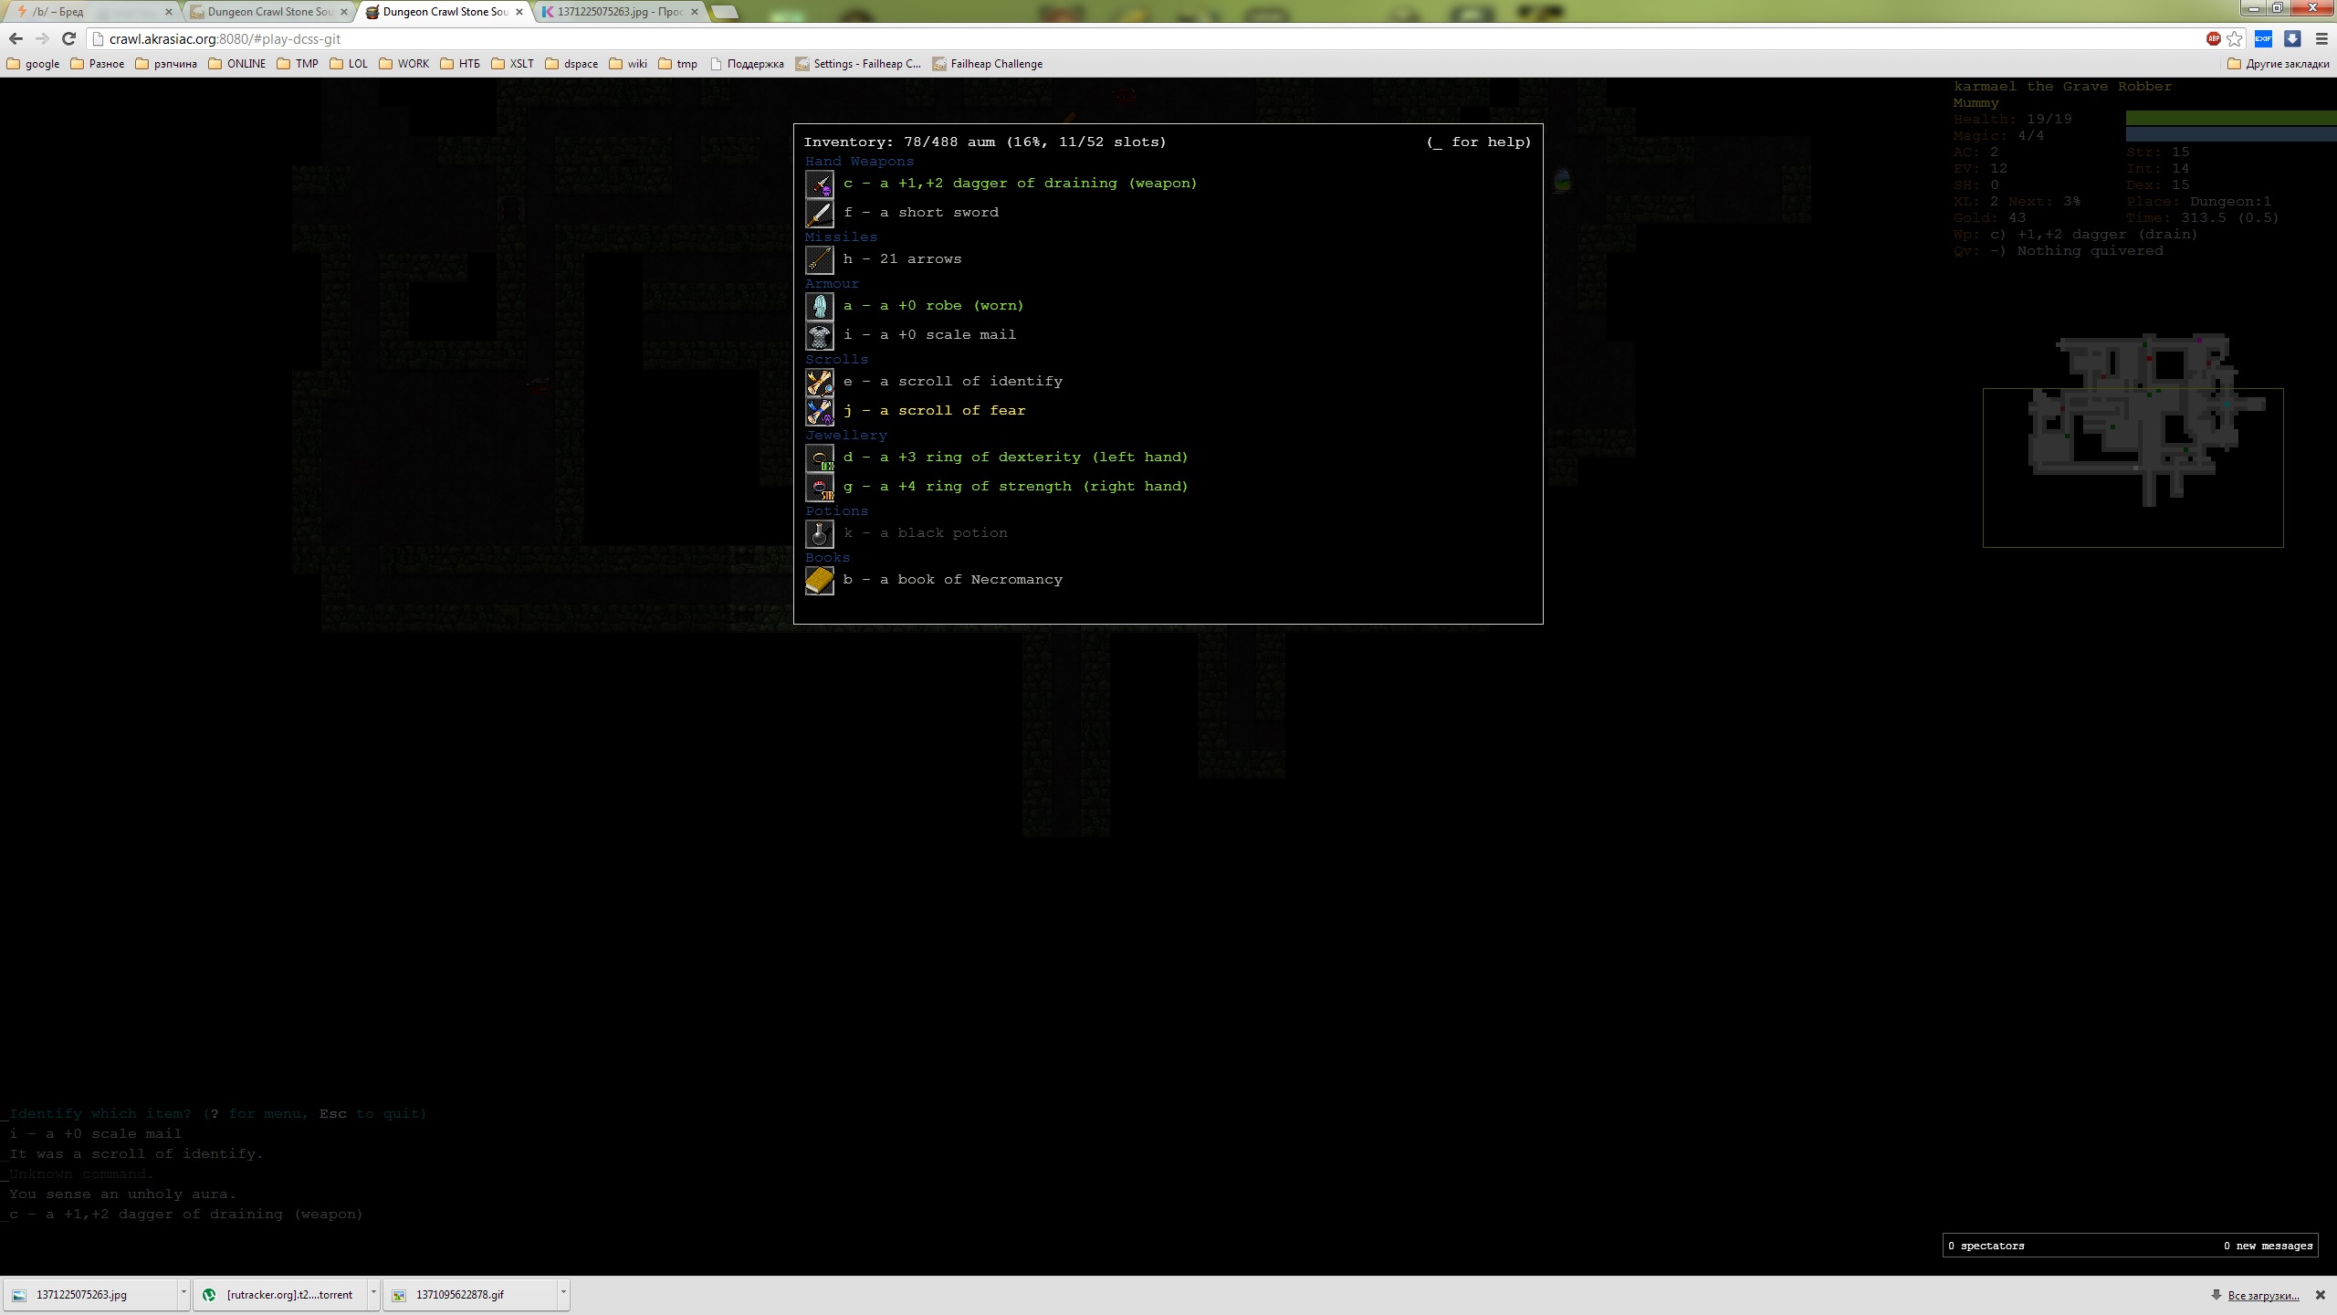Open the Поддержка bookmark
The image size is (2337, 1315).
click(747, 64)
